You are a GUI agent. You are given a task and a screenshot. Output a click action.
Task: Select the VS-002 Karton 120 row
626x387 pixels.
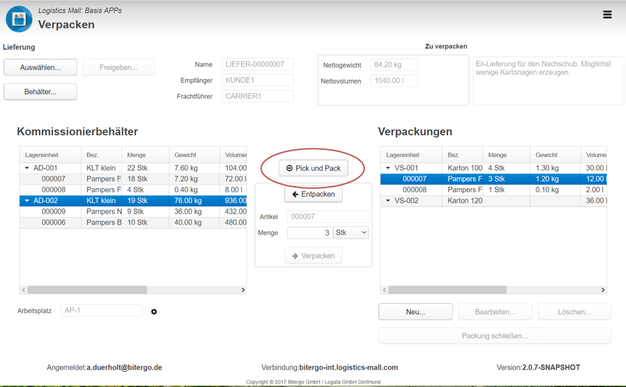493,200
